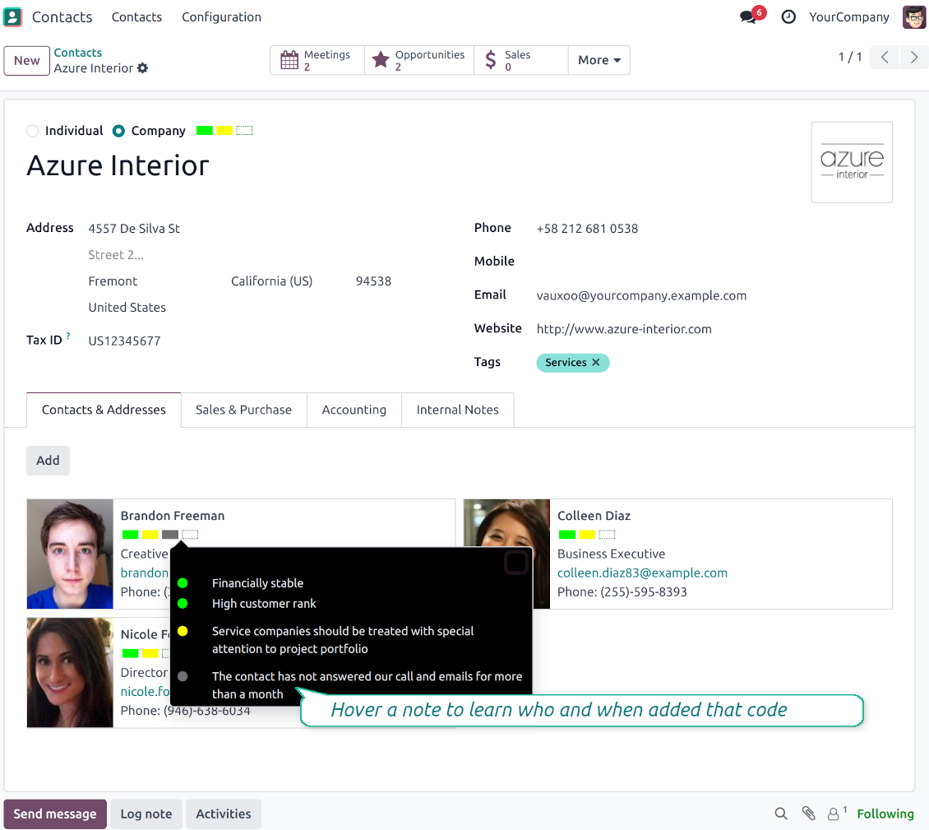Click the 'High customer rank' note

tap(264, 604)
